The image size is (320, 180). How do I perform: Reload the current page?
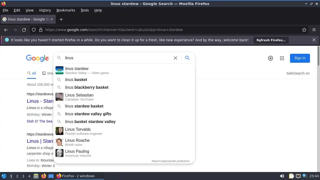coord(24,30)
